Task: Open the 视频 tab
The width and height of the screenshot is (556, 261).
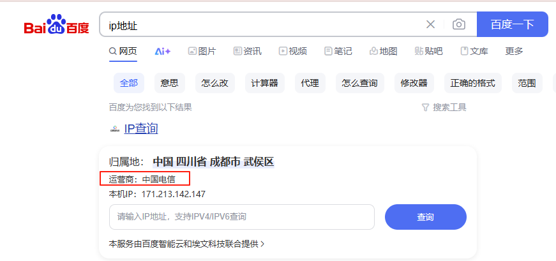Action: (x=292, y=51)
